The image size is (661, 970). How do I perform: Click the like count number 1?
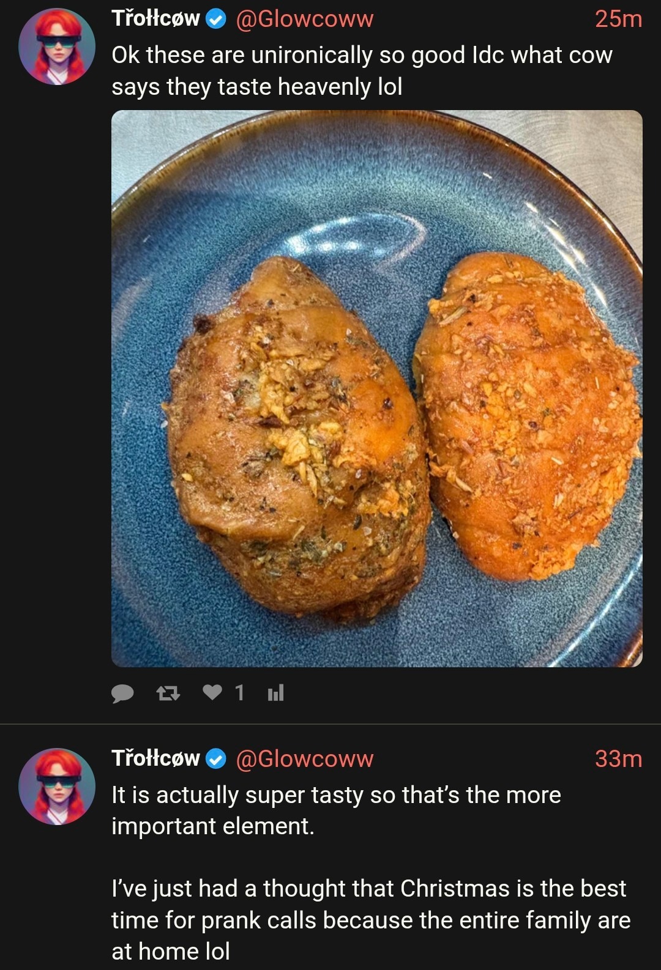pyautogui.click(x=239, y=693)
